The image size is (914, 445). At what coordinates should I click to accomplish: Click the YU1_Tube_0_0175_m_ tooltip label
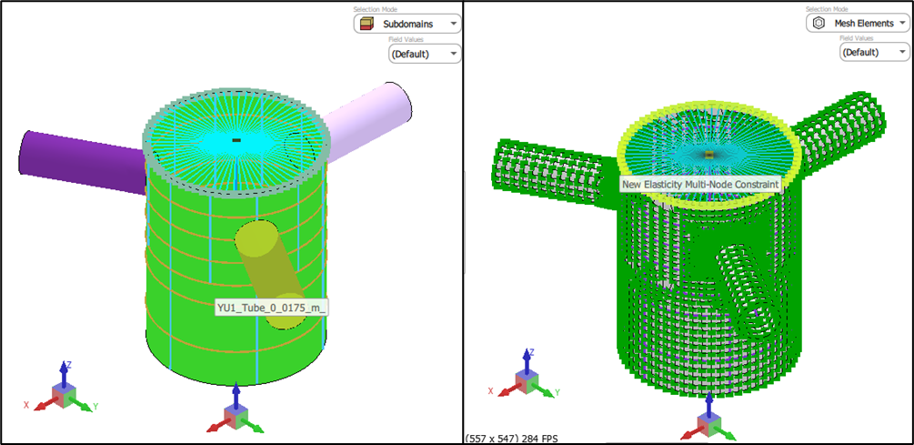click(271, 308)
